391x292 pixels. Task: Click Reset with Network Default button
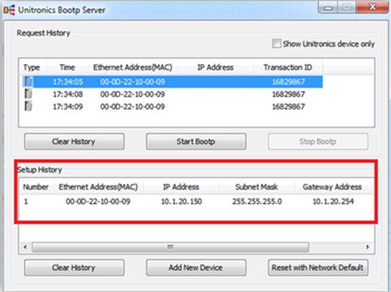(318, 268)
